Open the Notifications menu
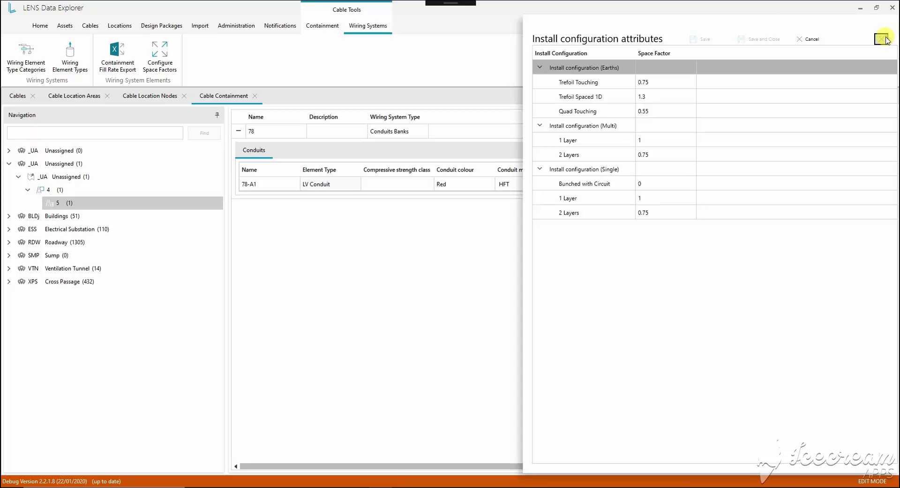900x488 pixels. pos(280,26)
